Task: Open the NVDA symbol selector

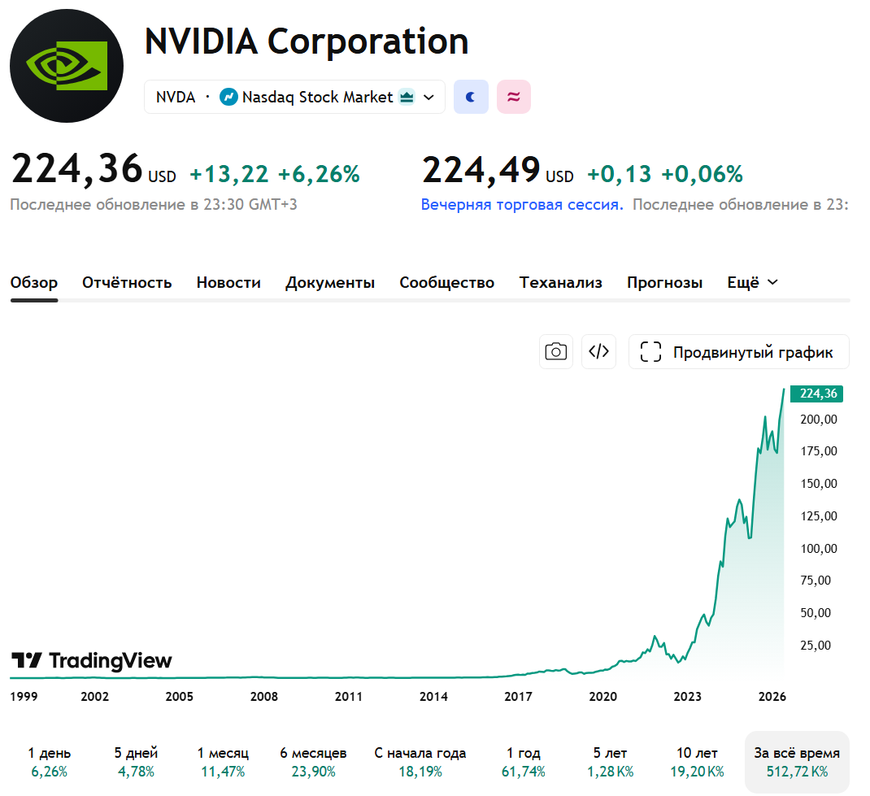Action: coord(294,97)
